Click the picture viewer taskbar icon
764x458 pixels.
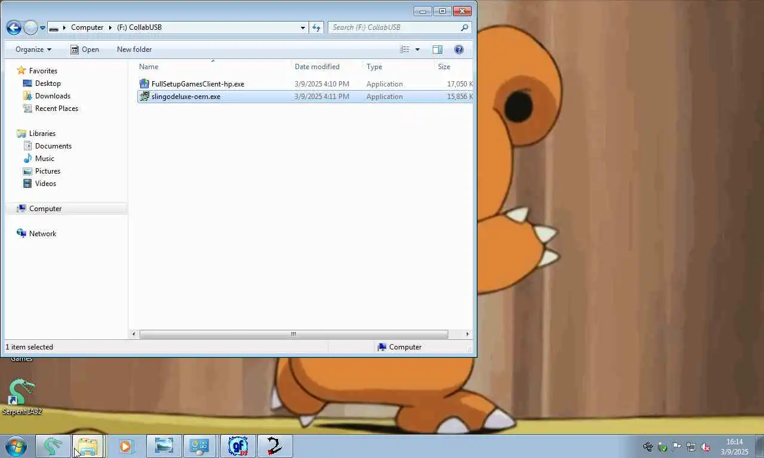(x=164, y=446)
